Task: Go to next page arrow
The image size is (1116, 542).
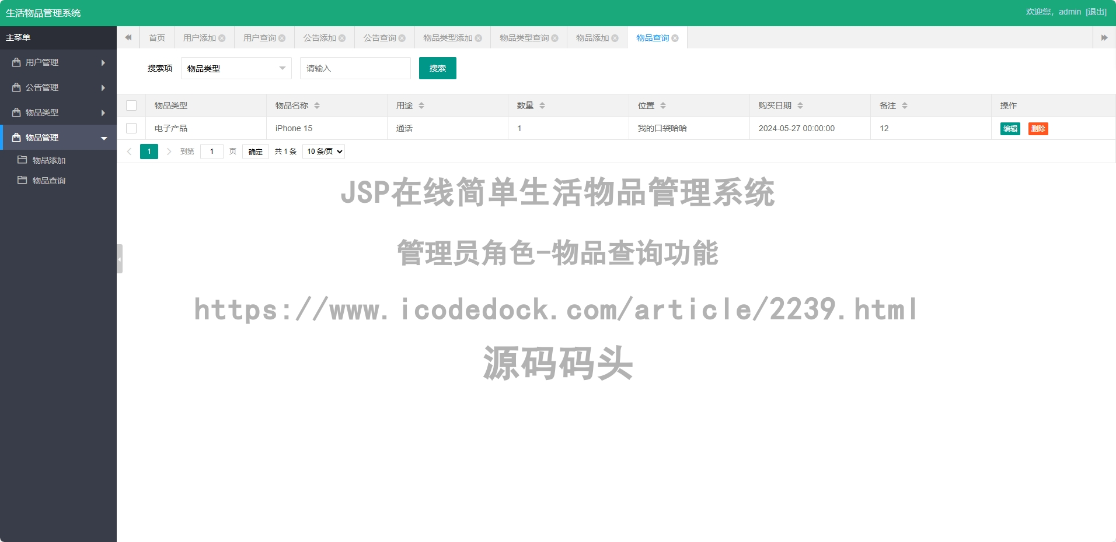Action: (x=169, y=152)
